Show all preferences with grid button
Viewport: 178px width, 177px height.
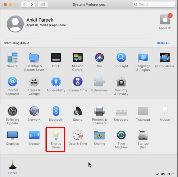point(42,4)
